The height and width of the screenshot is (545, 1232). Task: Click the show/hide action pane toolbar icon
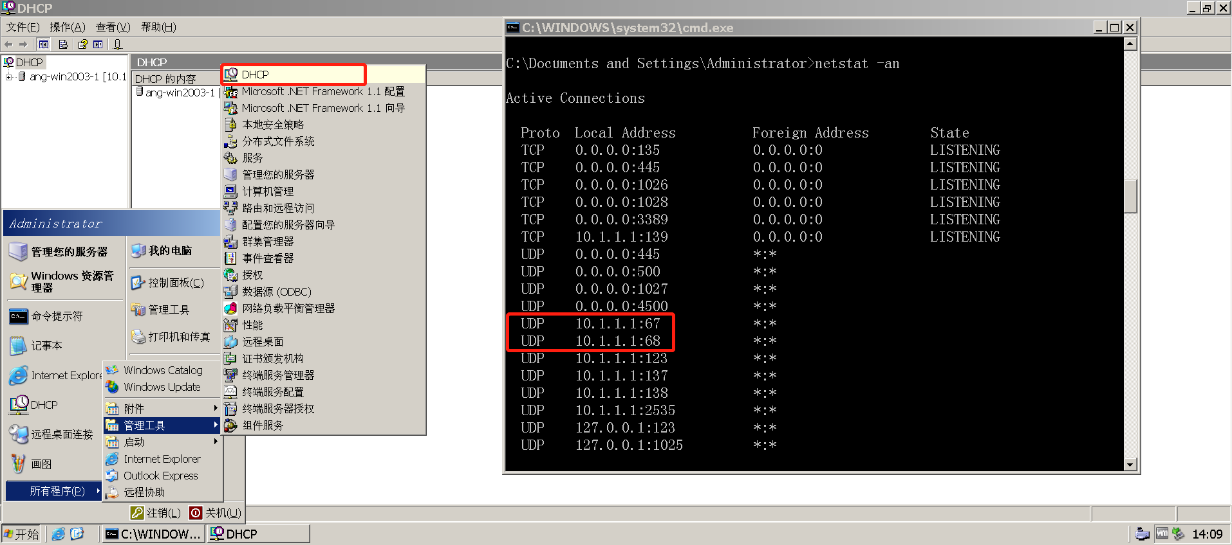[x=98, y=44]
